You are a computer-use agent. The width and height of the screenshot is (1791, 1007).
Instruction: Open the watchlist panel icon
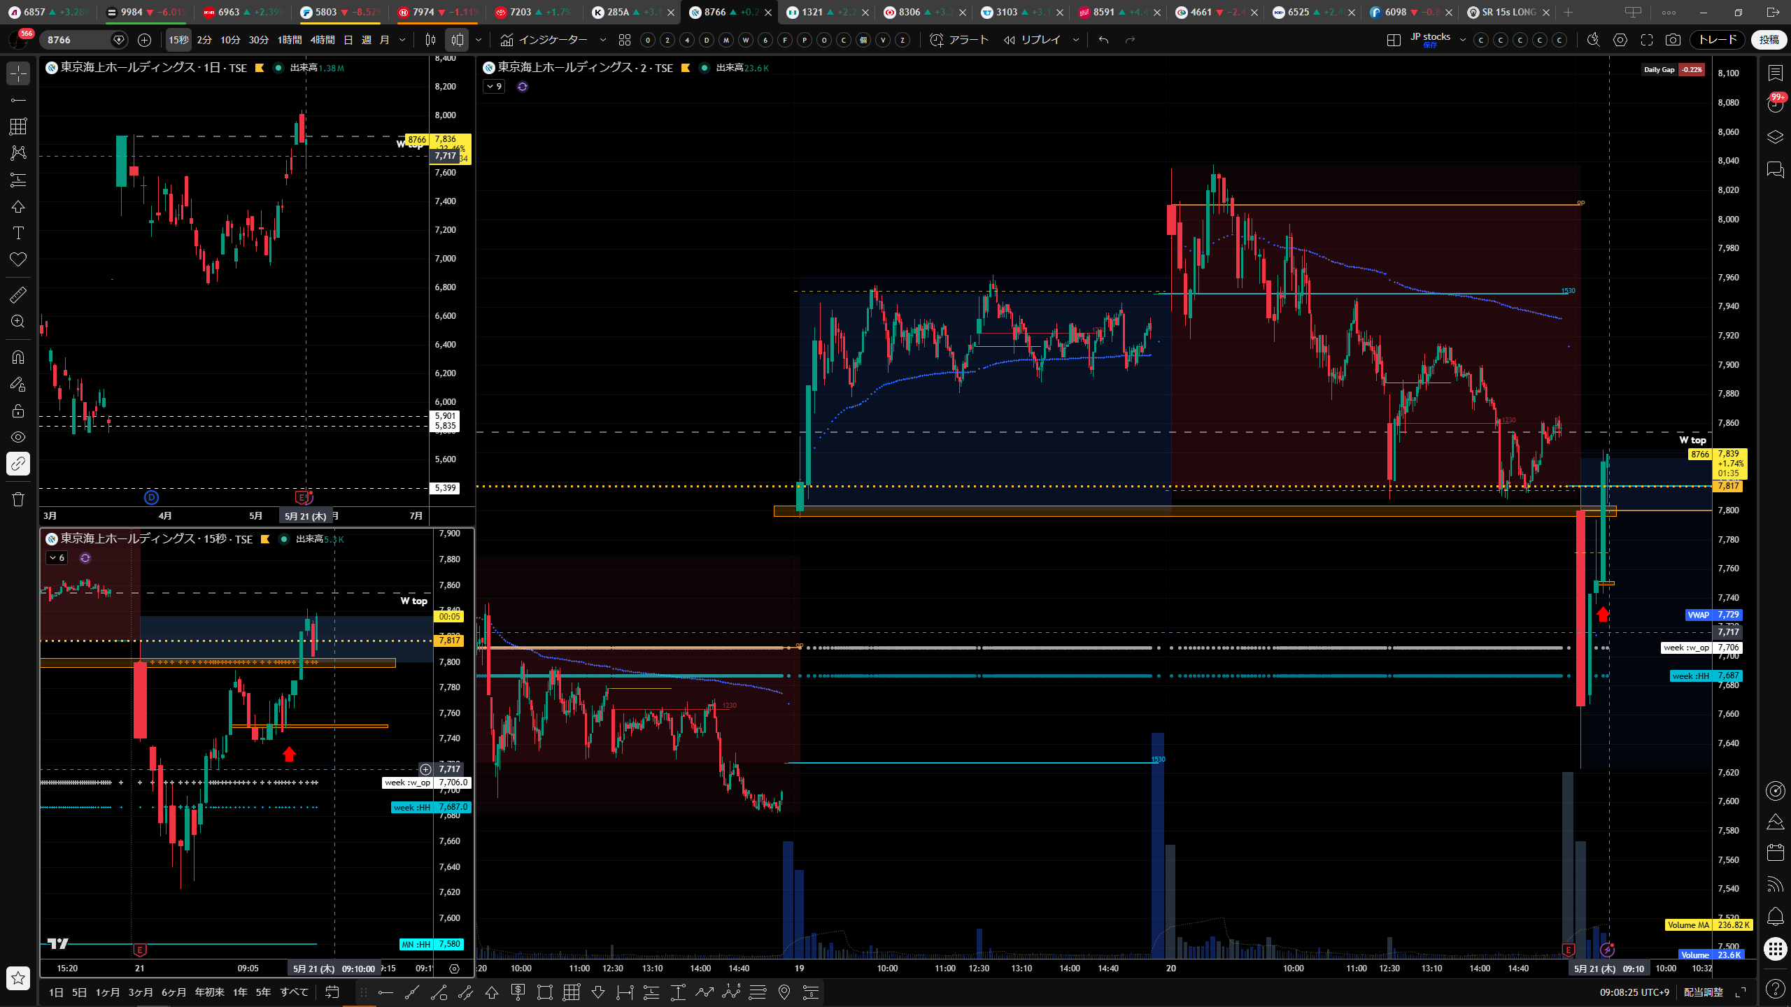pos(1775,73)
